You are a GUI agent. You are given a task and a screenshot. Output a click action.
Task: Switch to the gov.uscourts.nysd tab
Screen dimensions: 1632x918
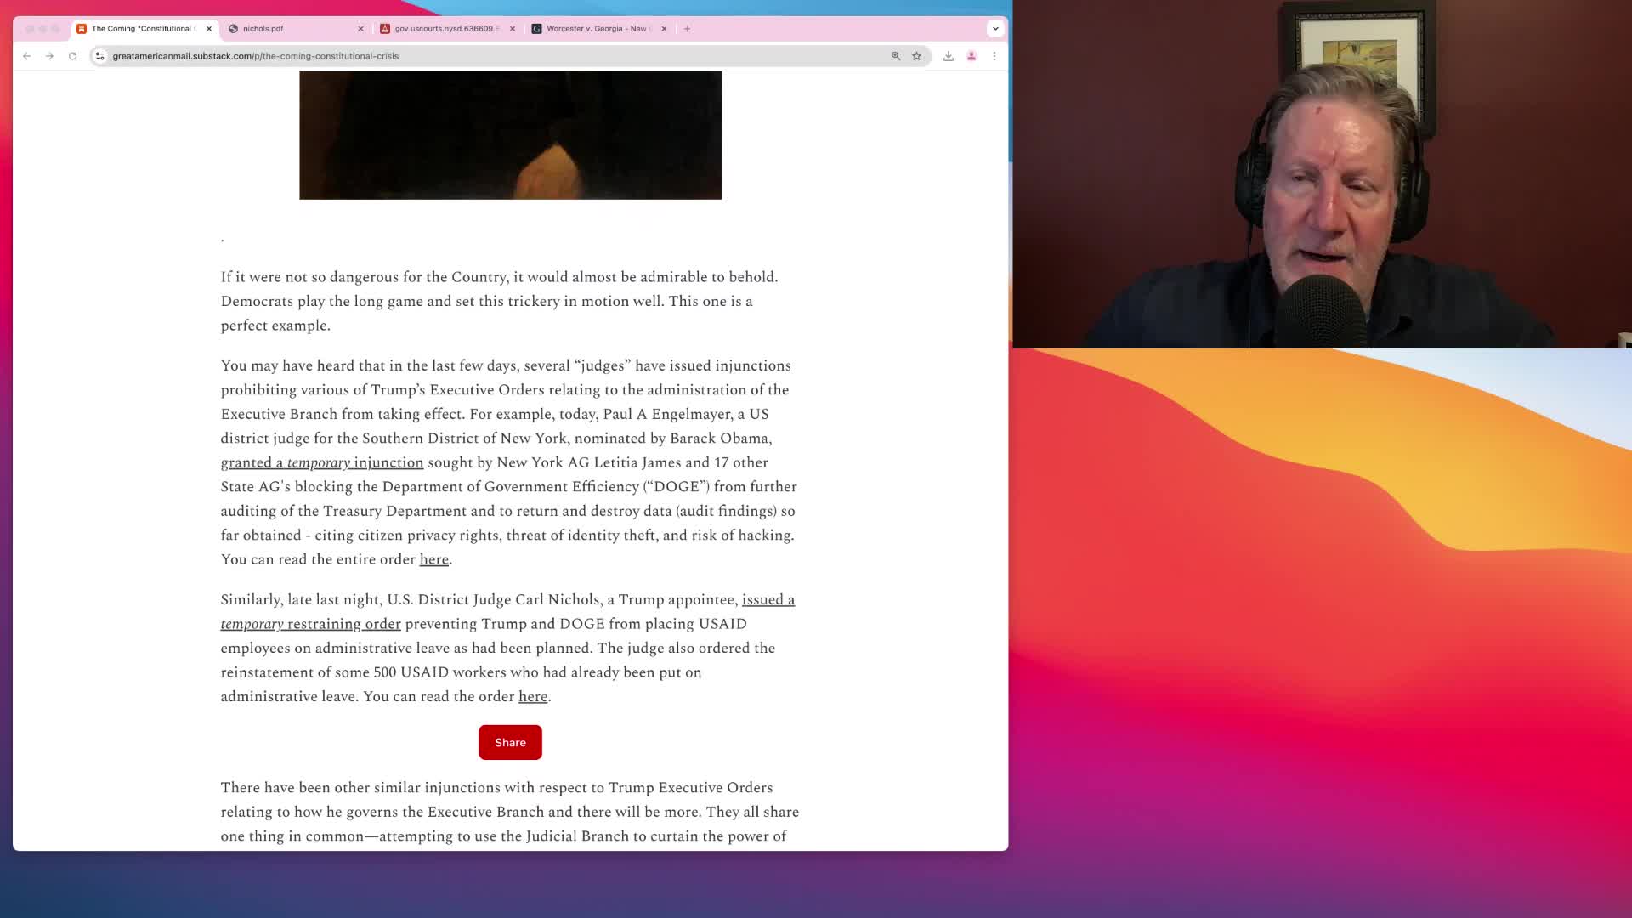pos(447,29)
